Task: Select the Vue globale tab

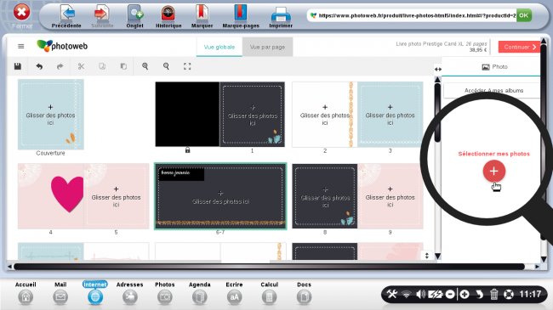Action: click(x=219, y=47)
